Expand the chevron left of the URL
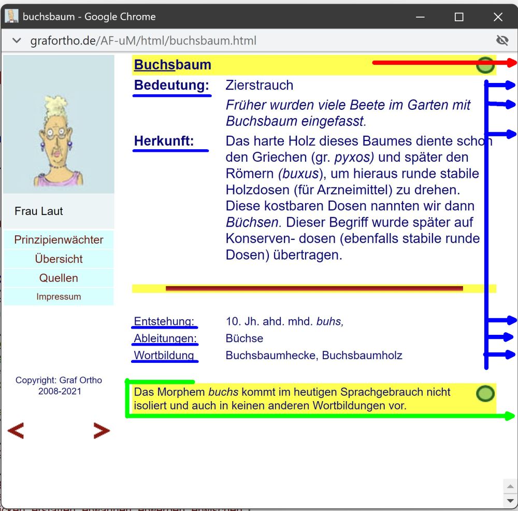The width and height of the screenshot is (518, 511). coord(17,40)
